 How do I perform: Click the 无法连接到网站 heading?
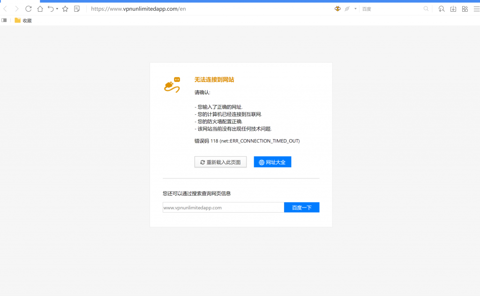coord(214,80)
